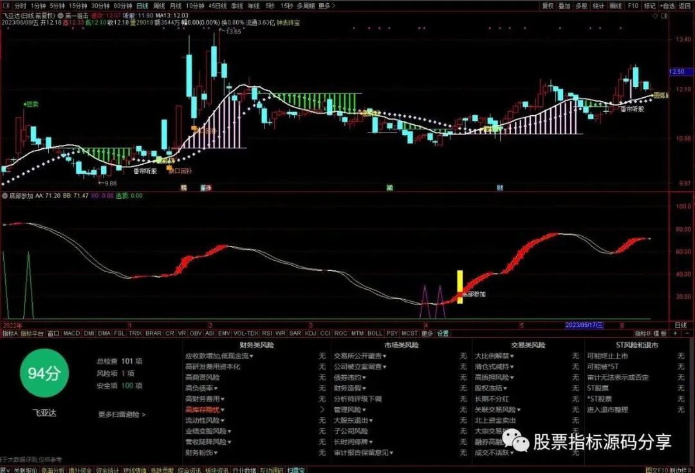Screen dimensions: 695x473
Task: Click 多股 multi-stock button
Action: point(581,6)
